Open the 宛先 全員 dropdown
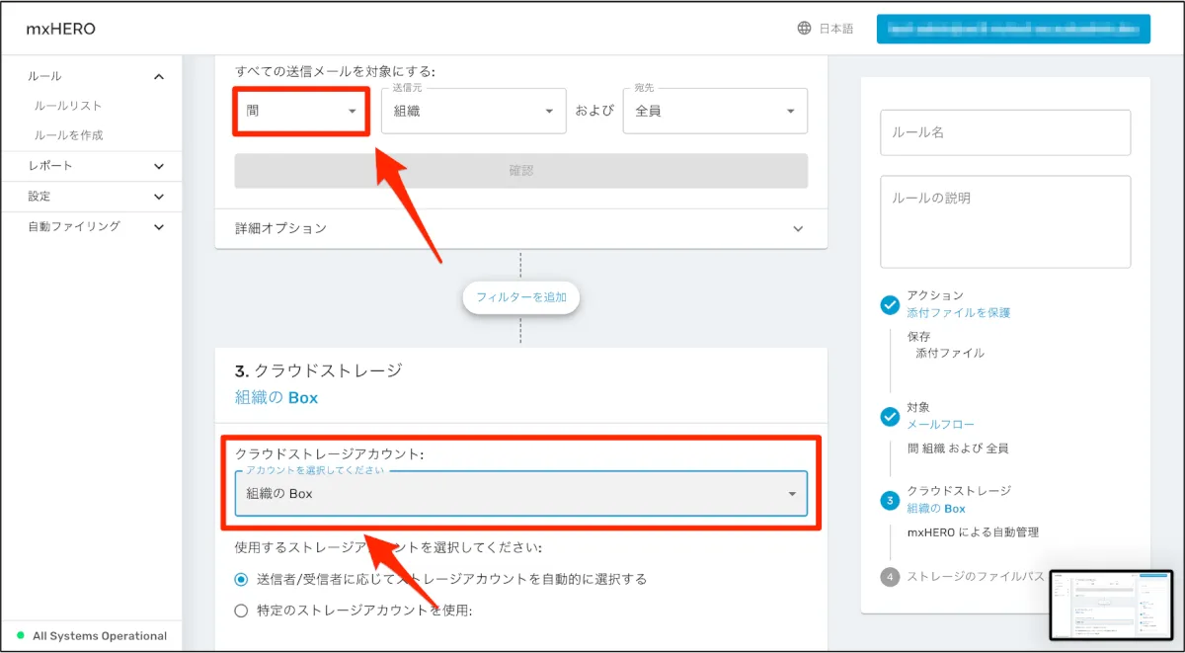Viewport: 1185px width, 653px height. pos(715,111)
